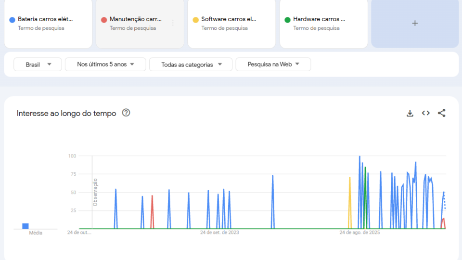
Task: Select blue dot of Bateria term
Action: point(12,20)
